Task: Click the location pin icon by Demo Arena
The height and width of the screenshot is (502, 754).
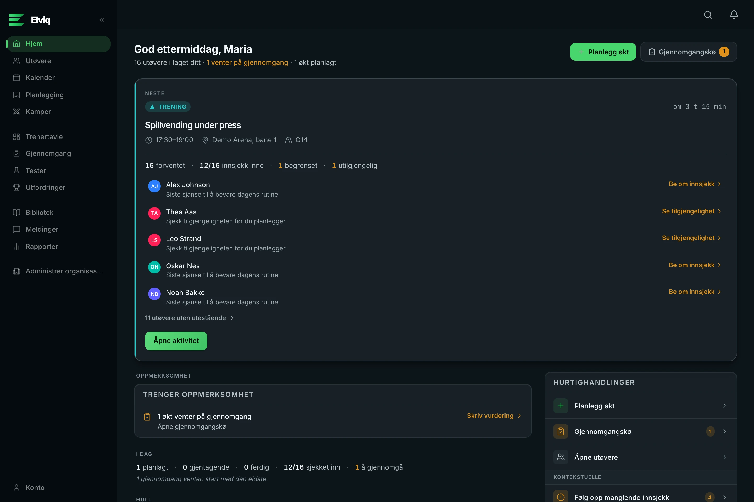Action: pyautogui.click(x=205, y=140)
